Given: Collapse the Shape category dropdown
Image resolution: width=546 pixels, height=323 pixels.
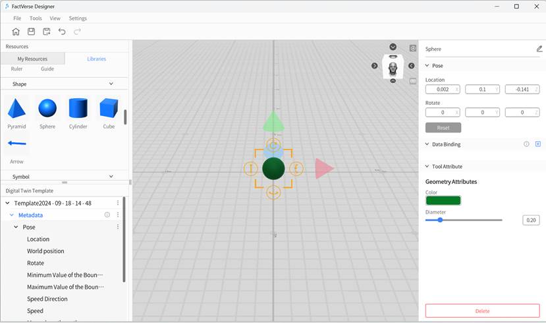Looking at the screenshot, I should [x=111, y=84].
